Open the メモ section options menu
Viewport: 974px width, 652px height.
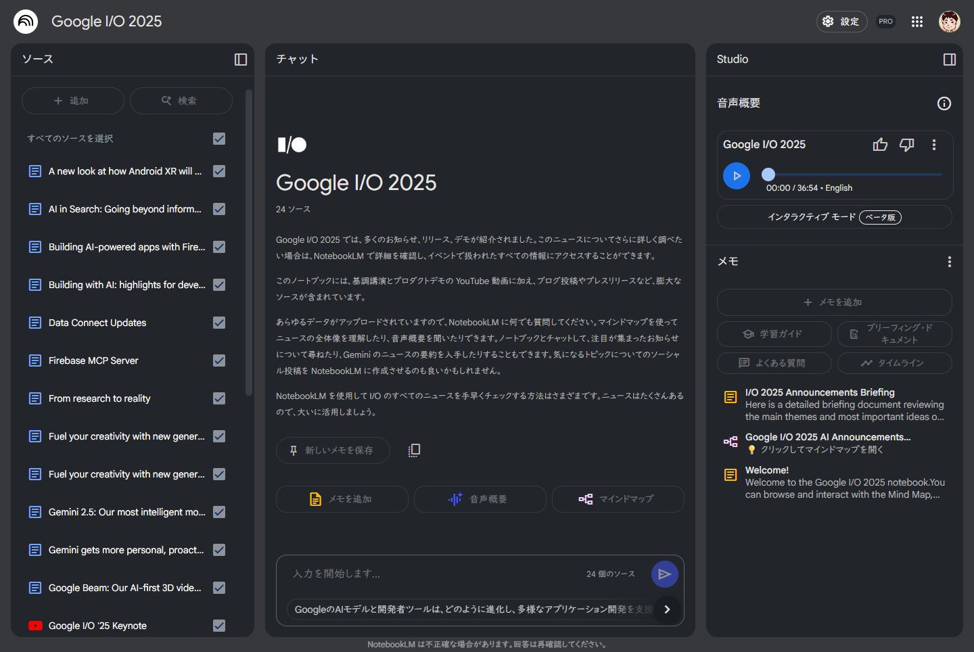click(x=950, y=262)
